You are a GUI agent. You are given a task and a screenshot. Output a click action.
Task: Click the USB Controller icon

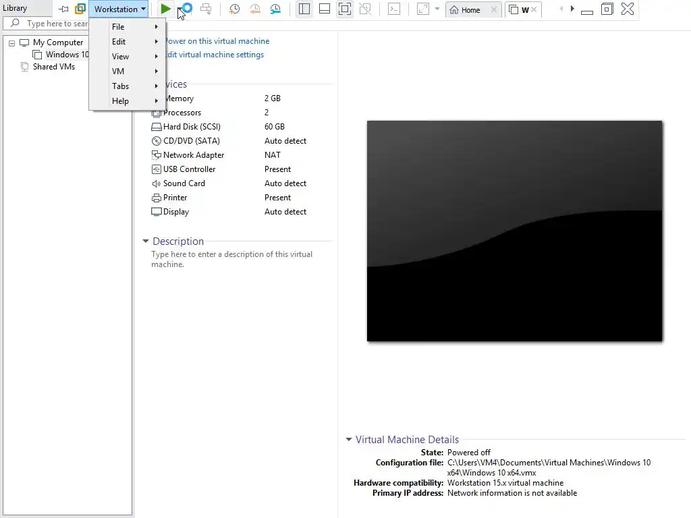pyautogui.click(x=156, y=169)
